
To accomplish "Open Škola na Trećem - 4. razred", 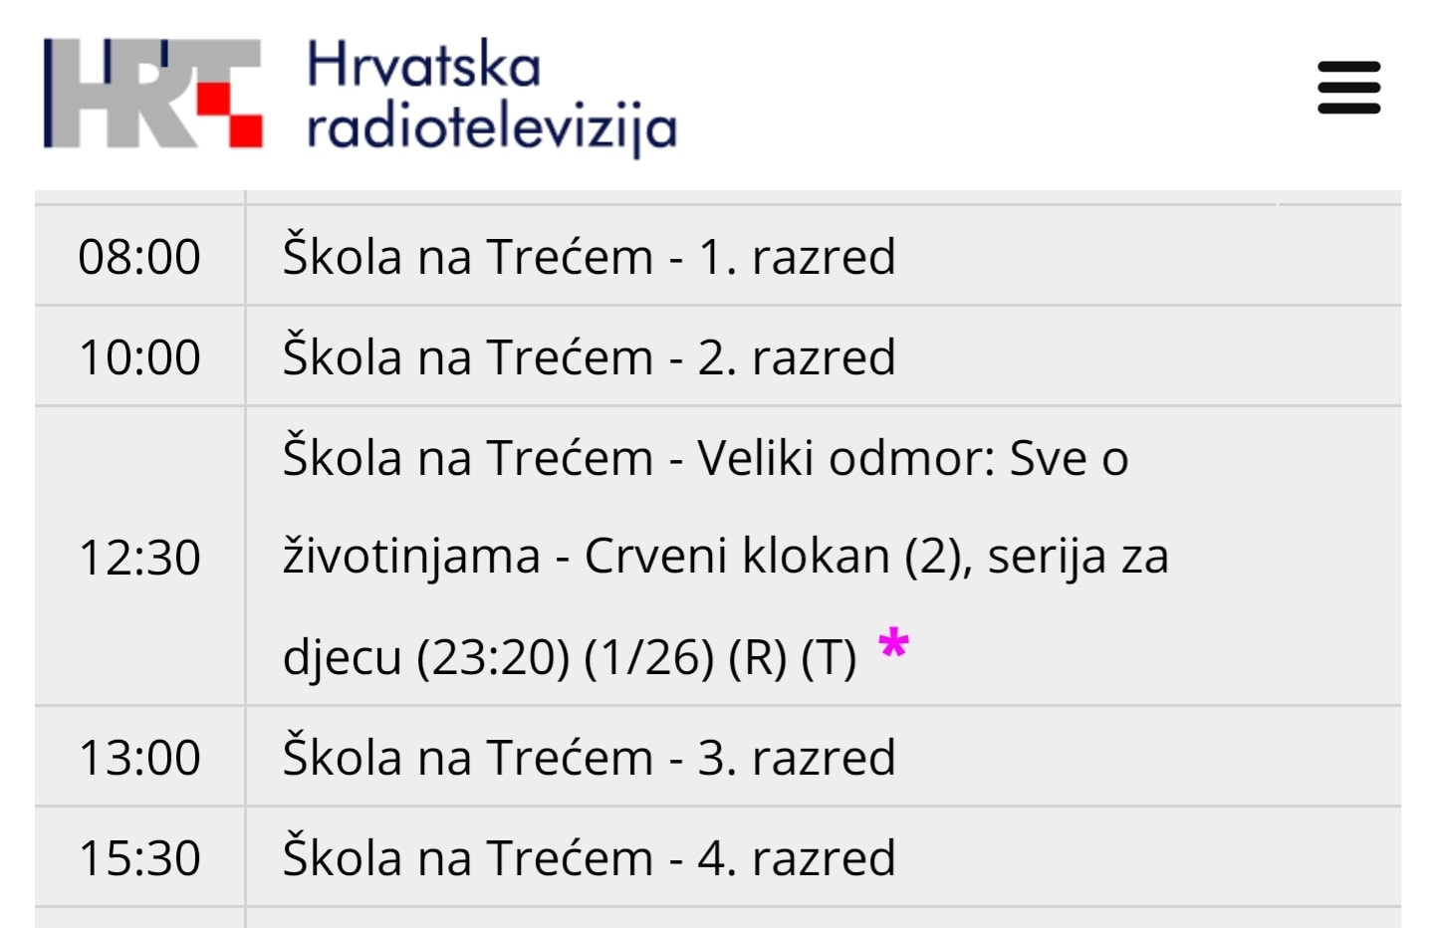I will [x=589, y=857].
